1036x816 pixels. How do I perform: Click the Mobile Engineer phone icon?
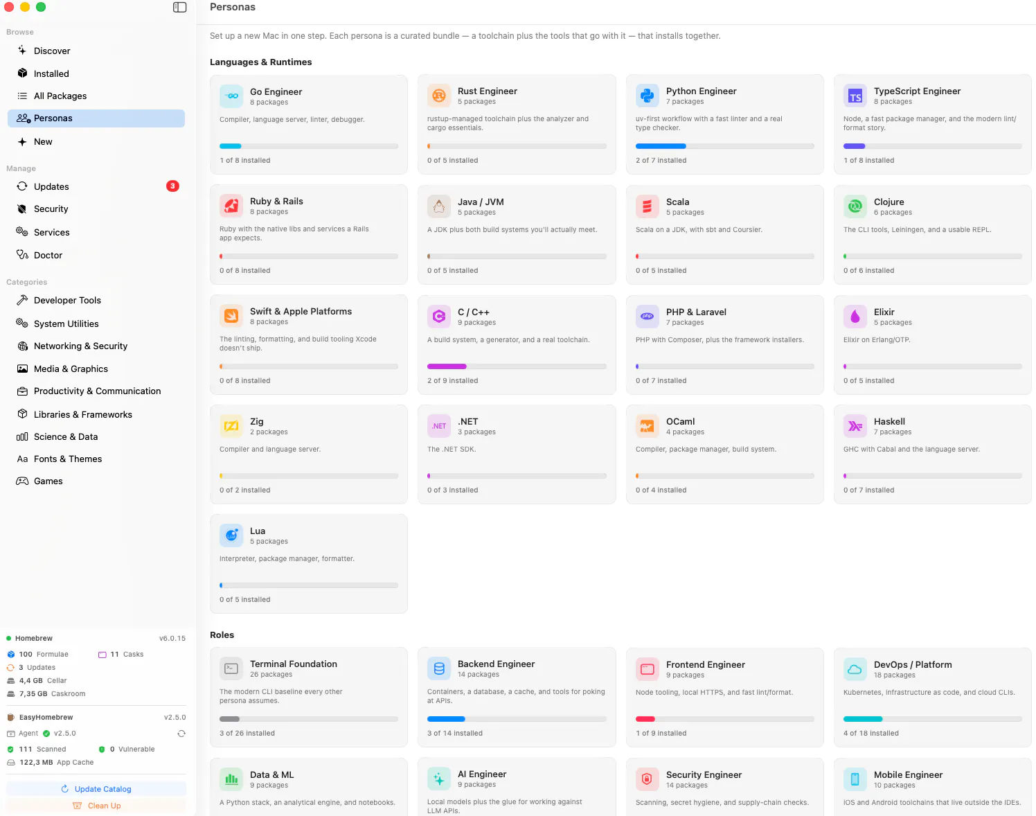click(855, 779)
